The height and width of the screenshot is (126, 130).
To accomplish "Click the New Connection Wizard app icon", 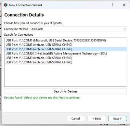I will (x=6, y=5).
